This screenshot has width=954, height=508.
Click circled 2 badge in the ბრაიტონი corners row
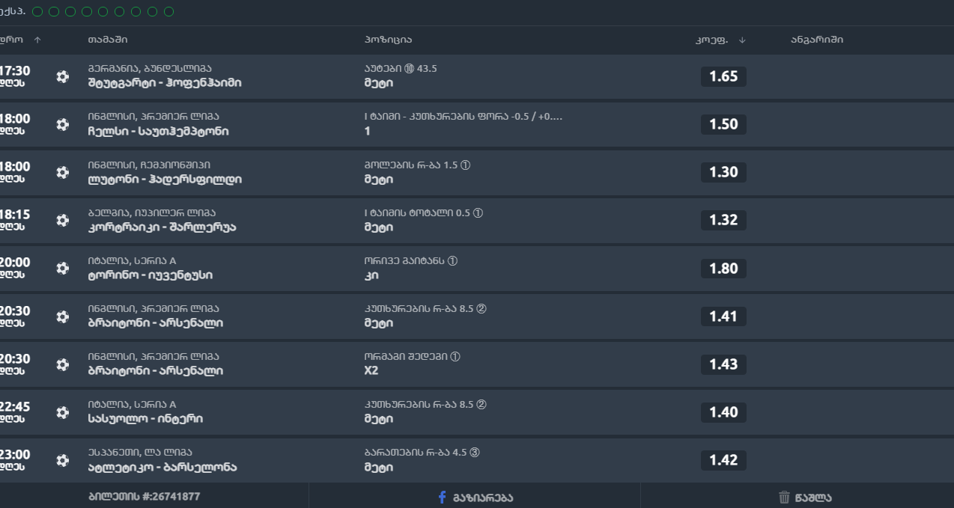(x=481, y=309)
